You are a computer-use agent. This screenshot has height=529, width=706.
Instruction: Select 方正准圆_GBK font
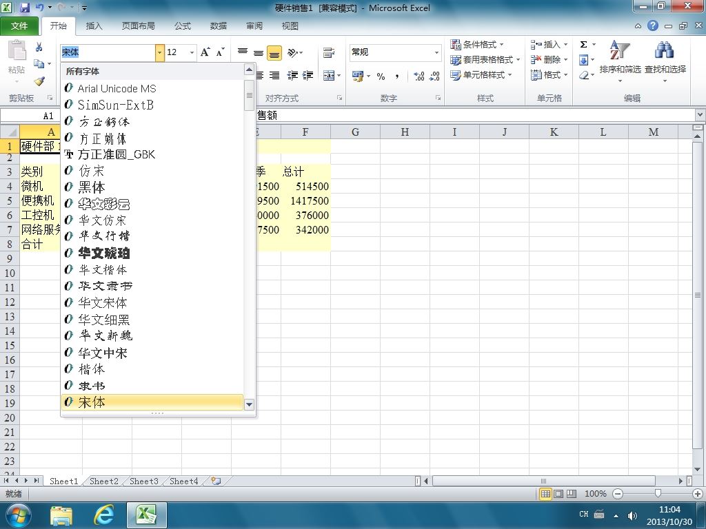[x=152, y=155]
